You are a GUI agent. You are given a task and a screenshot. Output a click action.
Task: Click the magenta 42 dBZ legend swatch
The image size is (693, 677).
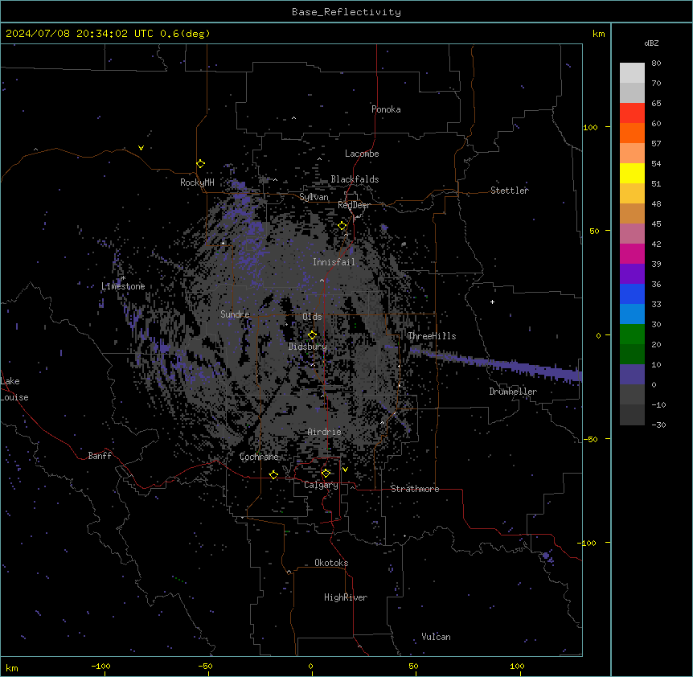(632, 253)
